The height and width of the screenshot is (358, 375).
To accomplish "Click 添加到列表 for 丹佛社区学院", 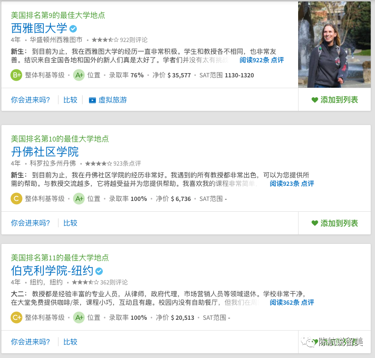I will click(x=339, y=223).
